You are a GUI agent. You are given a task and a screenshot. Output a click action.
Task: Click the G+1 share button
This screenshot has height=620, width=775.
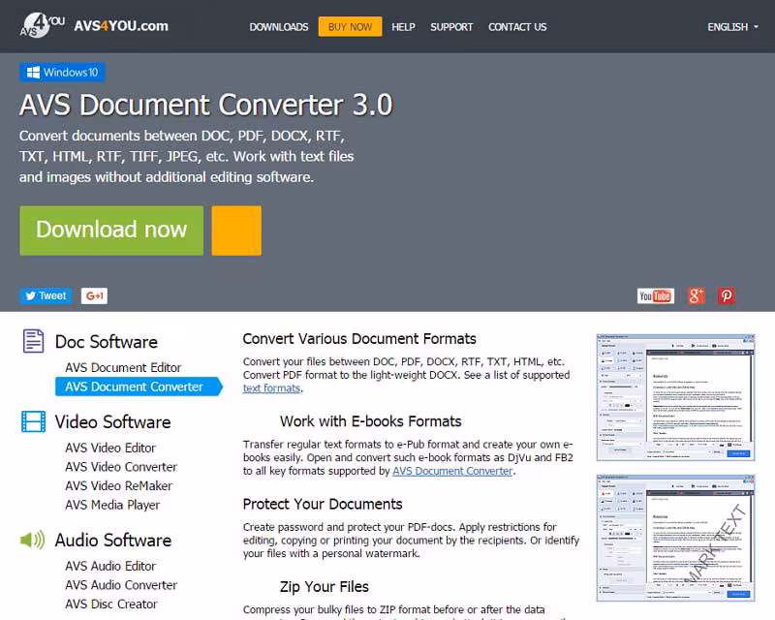pyautogui.click(x=94, y=295)
